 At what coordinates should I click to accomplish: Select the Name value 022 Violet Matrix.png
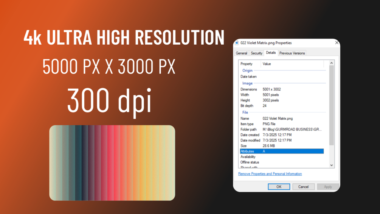(278, 119)
